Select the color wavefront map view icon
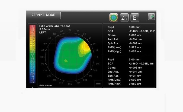 pos(114,18)
